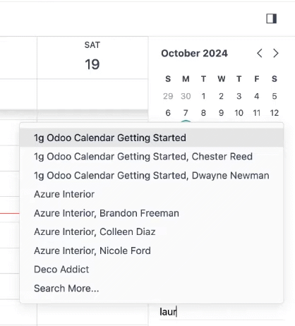295x326 pixels.
Task: Open Saturday 19 day column header
Action: tap(92, 58)
